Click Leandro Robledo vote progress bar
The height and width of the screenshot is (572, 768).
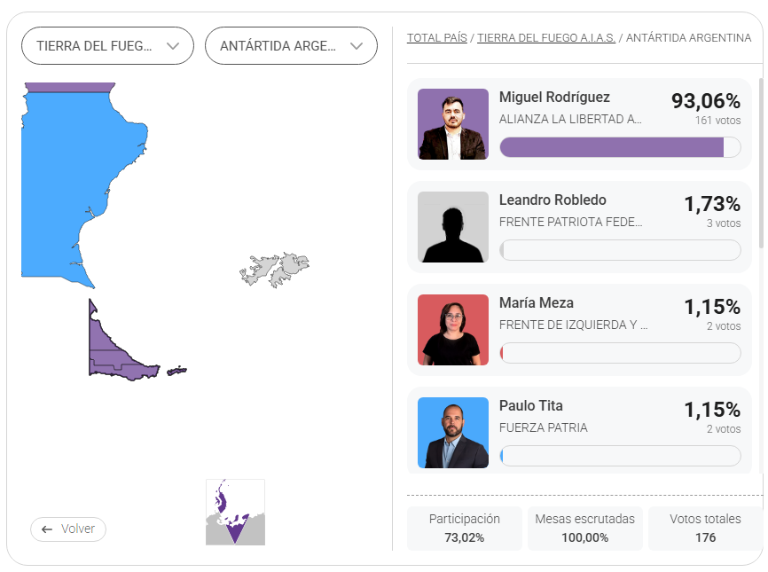point(620,250)
